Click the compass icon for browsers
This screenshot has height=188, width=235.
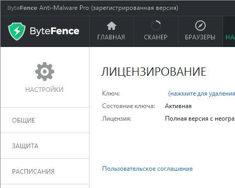coord(200,26)
